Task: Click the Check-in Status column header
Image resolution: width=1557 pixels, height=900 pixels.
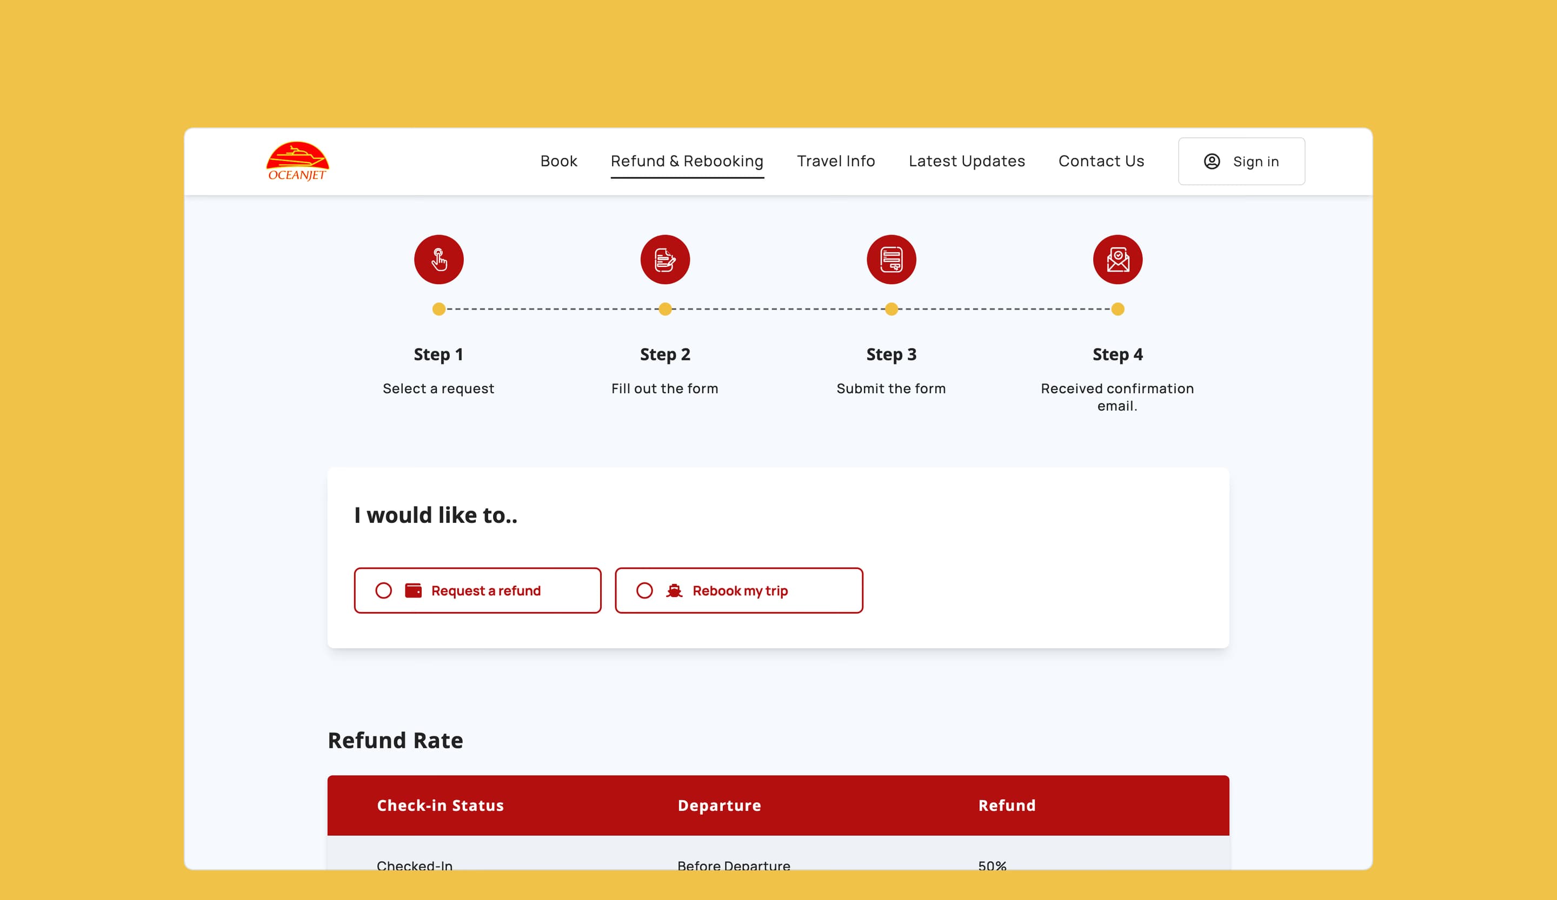Action: (x=441, y=805)
